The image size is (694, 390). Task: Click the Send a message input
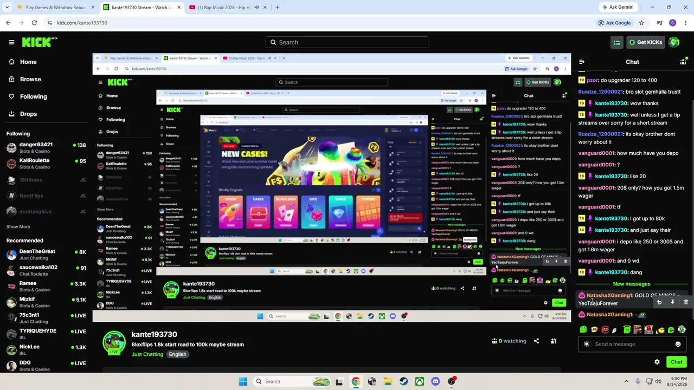[x=632, y=344]
